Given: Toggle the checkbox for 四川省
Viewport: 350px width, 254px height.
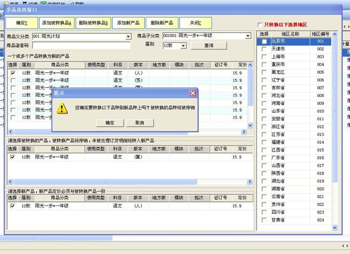Looking at the screenshot, I should [264, 212].
